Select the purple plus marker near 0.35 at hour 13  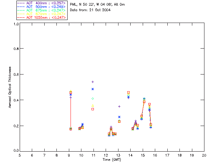[119, 107]
